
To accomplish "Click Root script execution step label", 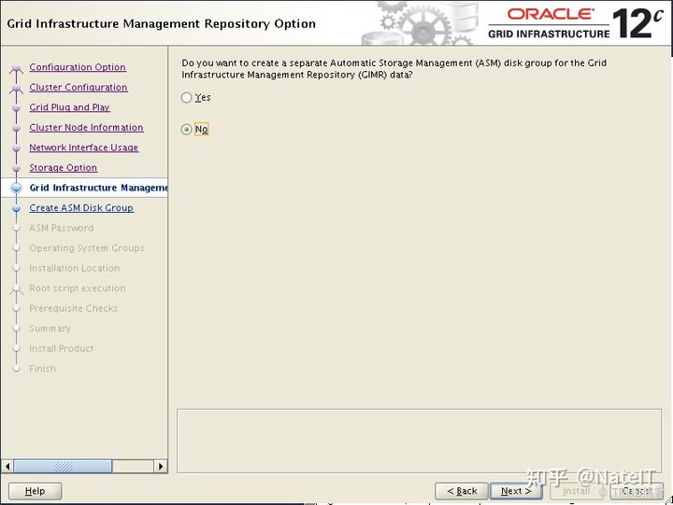I will click(x=78, y=288).
